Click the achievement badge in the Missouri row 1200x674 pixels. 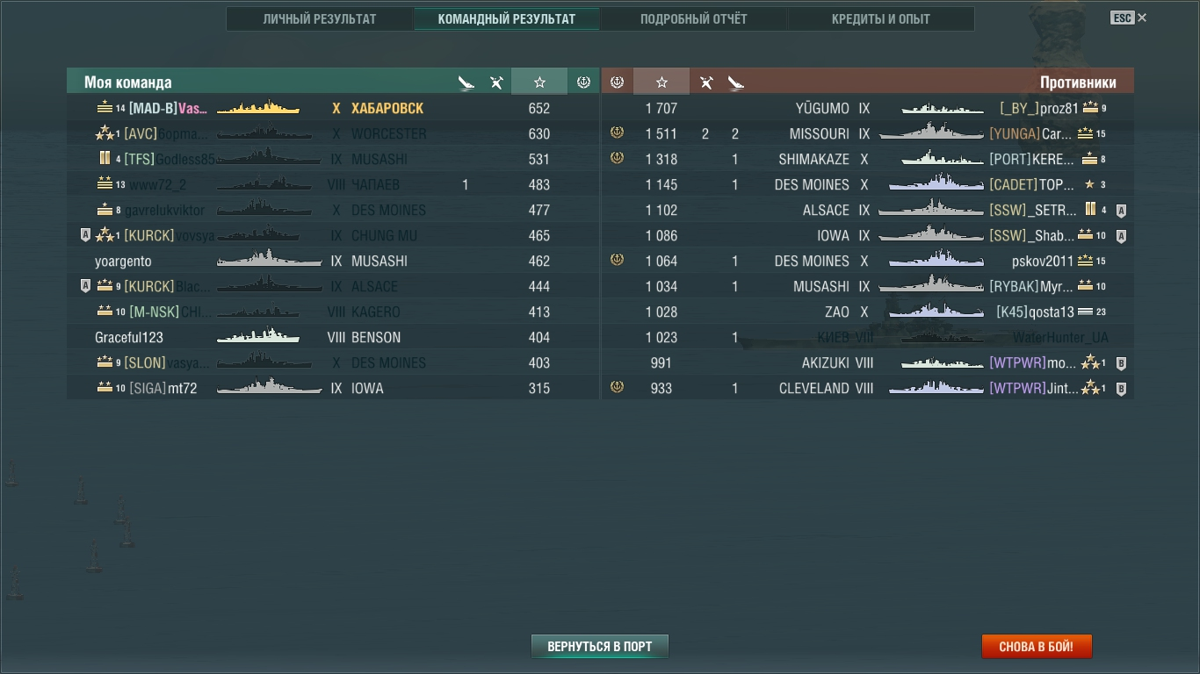click(x=617, y=133)
